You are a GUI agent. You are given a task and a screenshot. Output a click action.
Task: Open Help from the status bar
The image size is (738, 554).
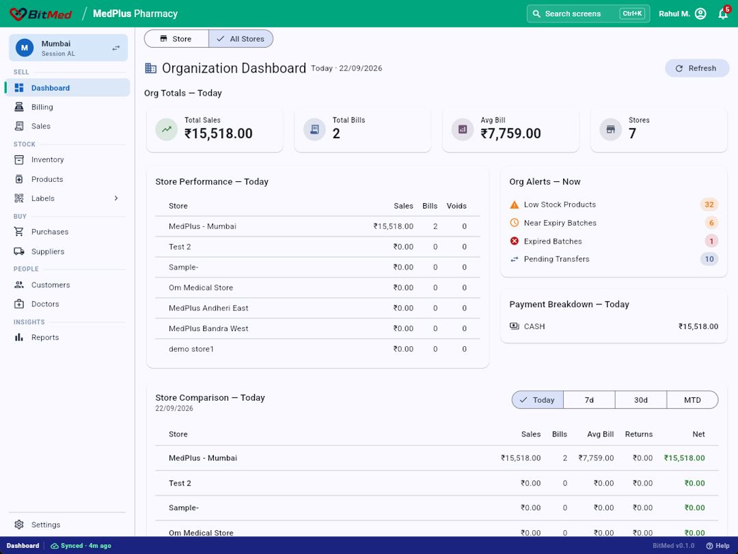(717, 546)
